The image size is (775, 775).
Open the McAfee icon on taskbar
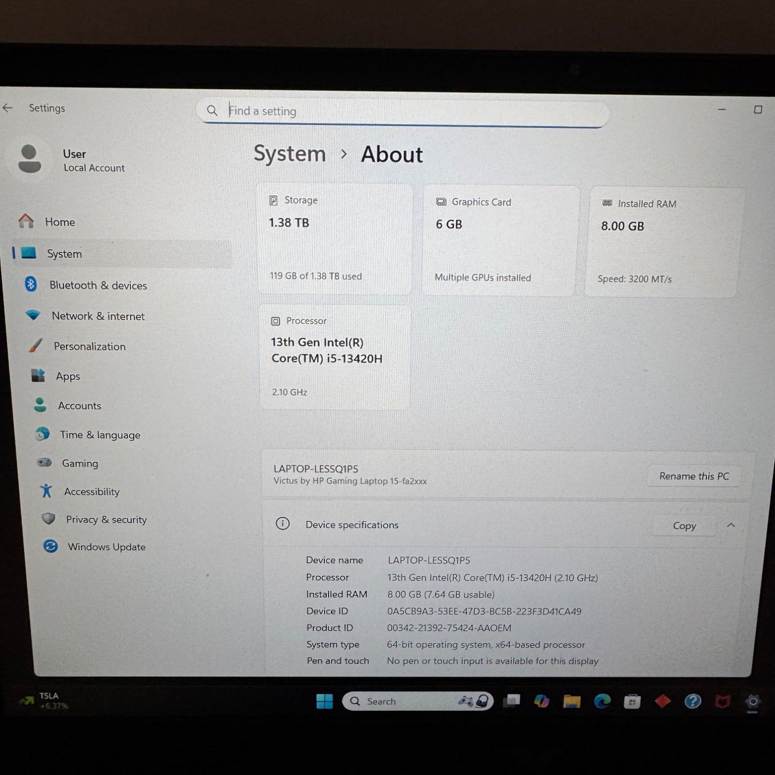point(722,701)
